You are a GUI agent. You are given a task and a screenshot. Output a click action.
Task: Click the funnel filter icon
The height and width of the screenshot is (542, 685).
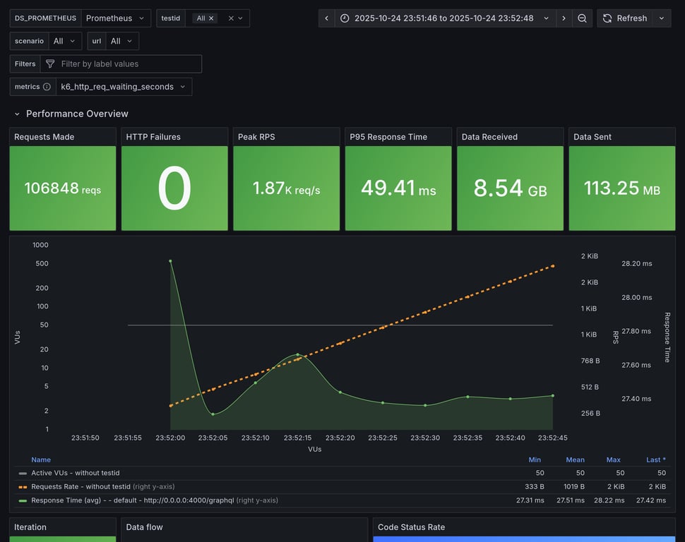(50, 64)
